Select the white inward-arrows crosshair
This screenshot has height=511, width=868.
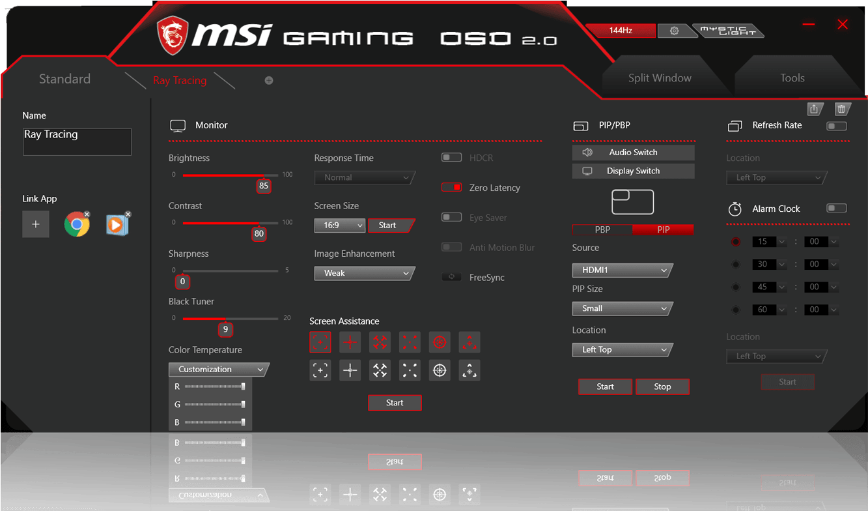click(380, 370)
